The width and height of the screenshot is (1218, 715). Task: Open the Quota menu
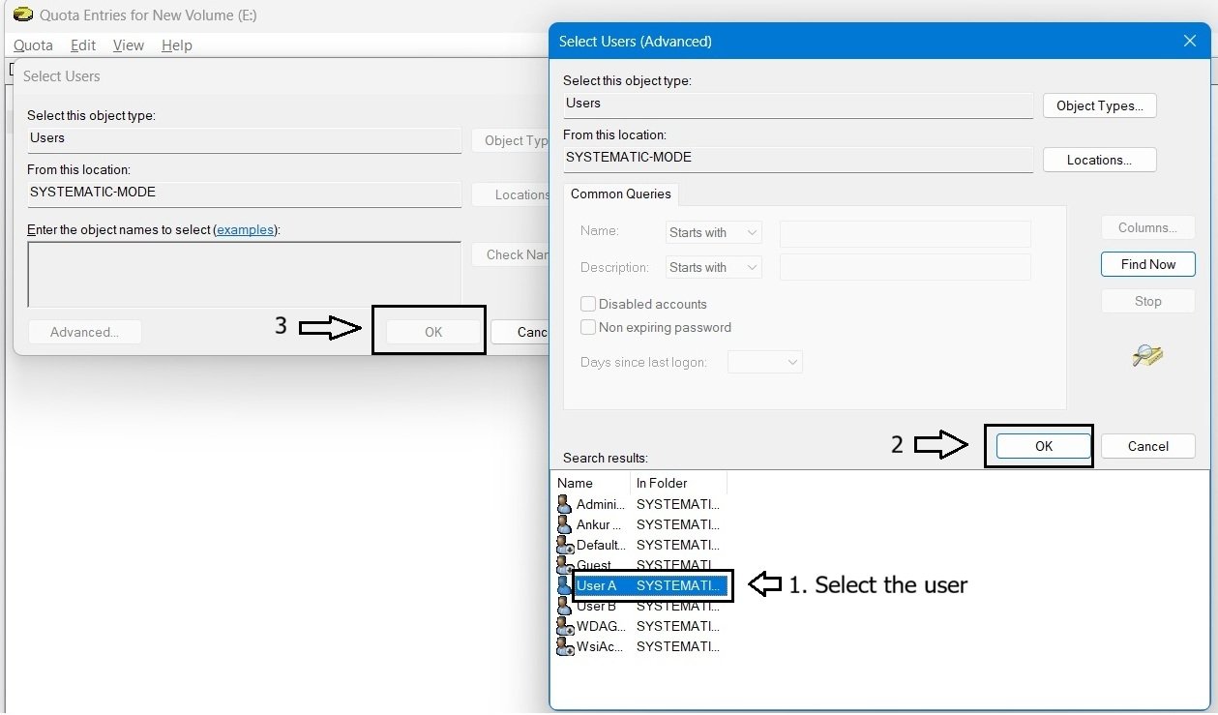pos(33,45)
